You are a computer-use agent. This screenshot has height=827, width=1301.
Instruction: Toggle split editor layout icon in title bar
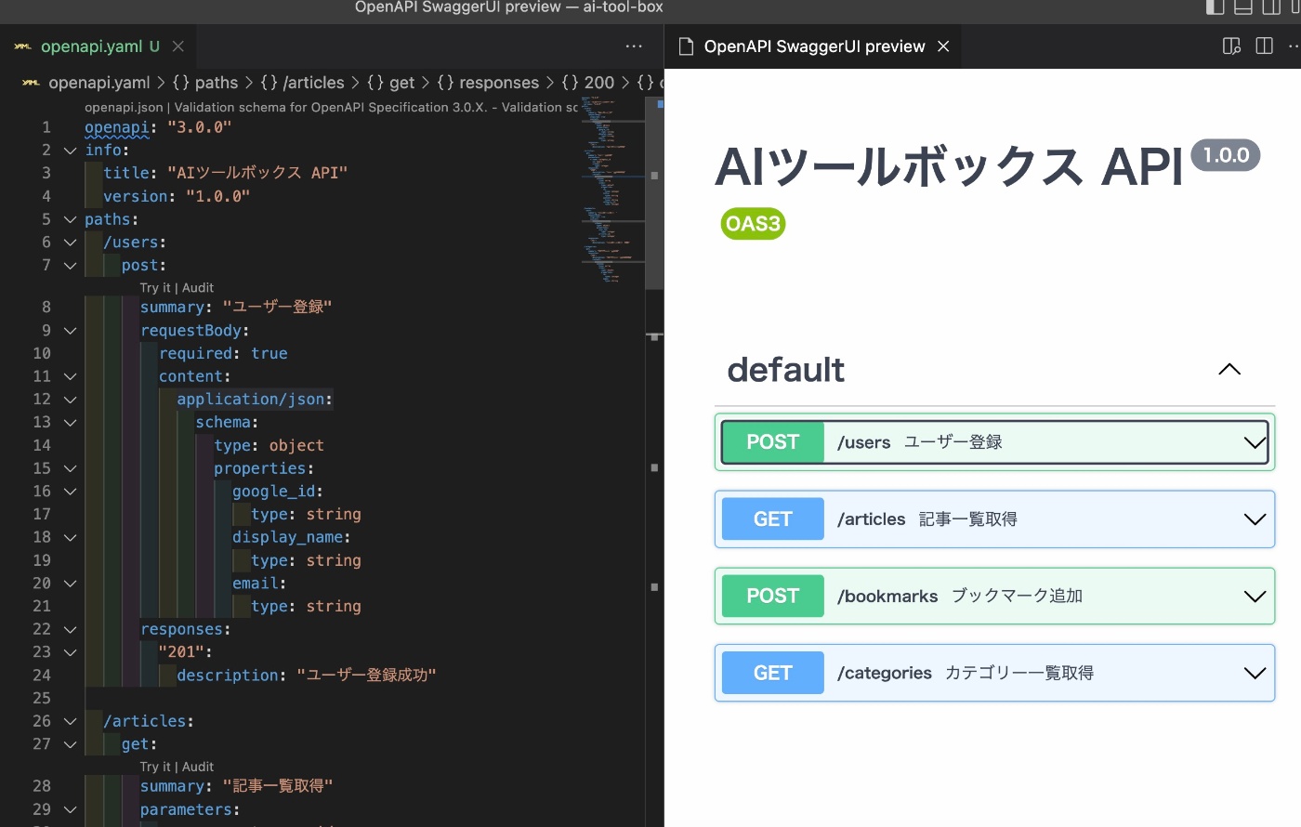[1271, 7]
